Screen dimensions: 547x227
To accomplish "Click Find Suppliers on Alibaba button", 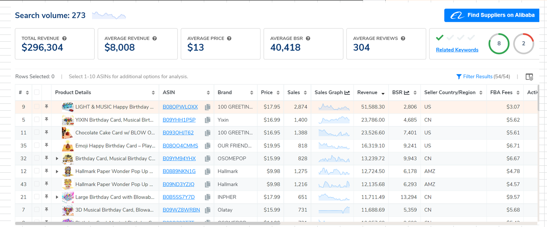I will point(491,15).
